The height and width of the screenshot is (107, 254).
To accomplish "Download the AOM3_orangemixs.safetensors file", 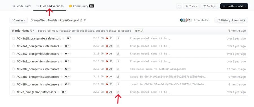I will tap(118, 92).
